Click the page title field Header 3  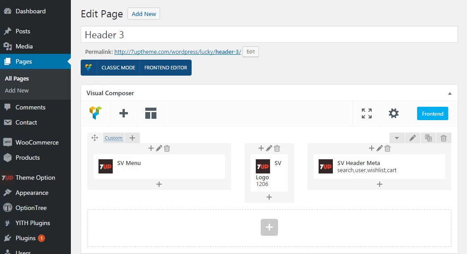tap(269, 35)
